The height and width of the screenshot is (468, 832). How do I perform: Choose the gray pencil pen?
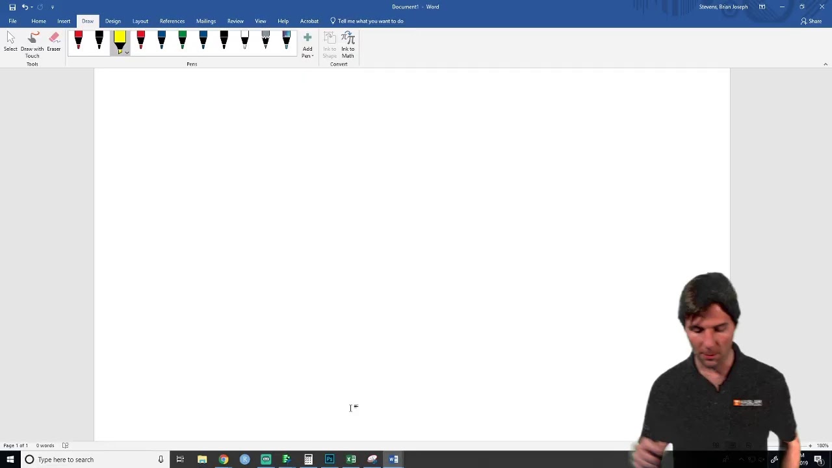click(x=266, y=40)
